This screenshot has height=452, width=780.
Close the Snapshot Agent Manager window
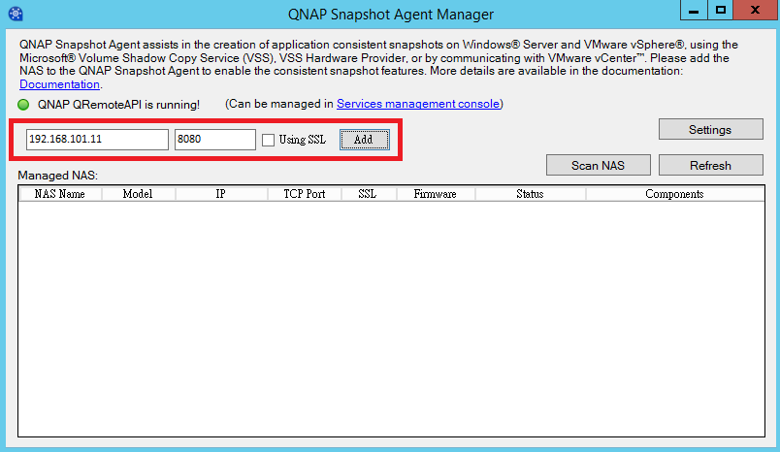point(756,10)
